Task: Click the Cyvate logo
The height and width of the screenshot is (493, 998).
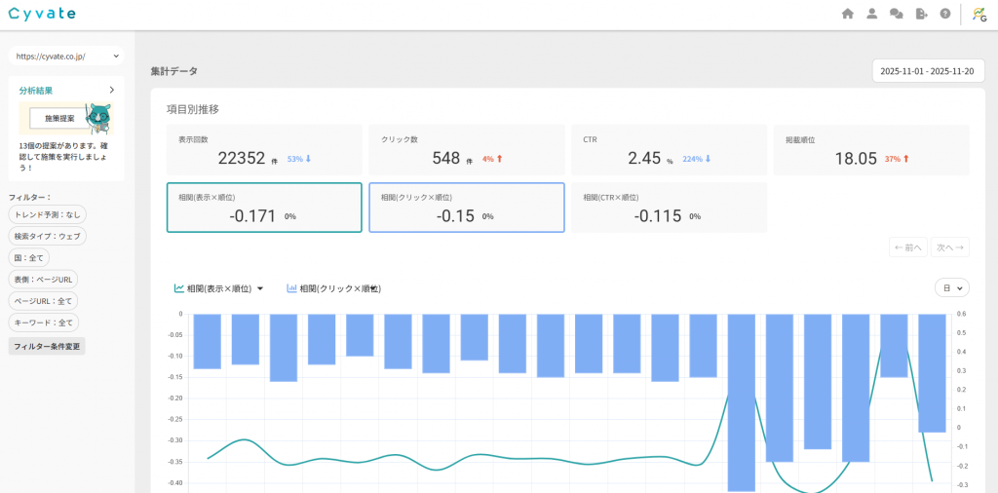Action: [42, 14]
